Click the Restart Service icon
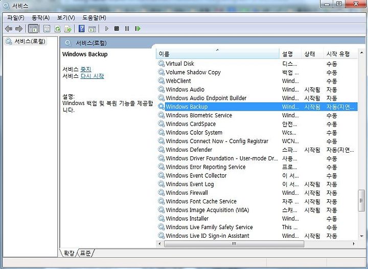This screenshot has width=368, height=269. pyautogui.click(x=137, y=29)
